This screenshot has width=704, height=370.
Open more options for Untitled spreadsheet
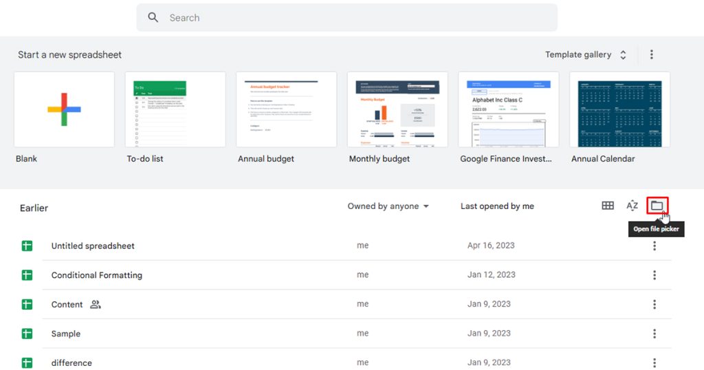point(654,246)
